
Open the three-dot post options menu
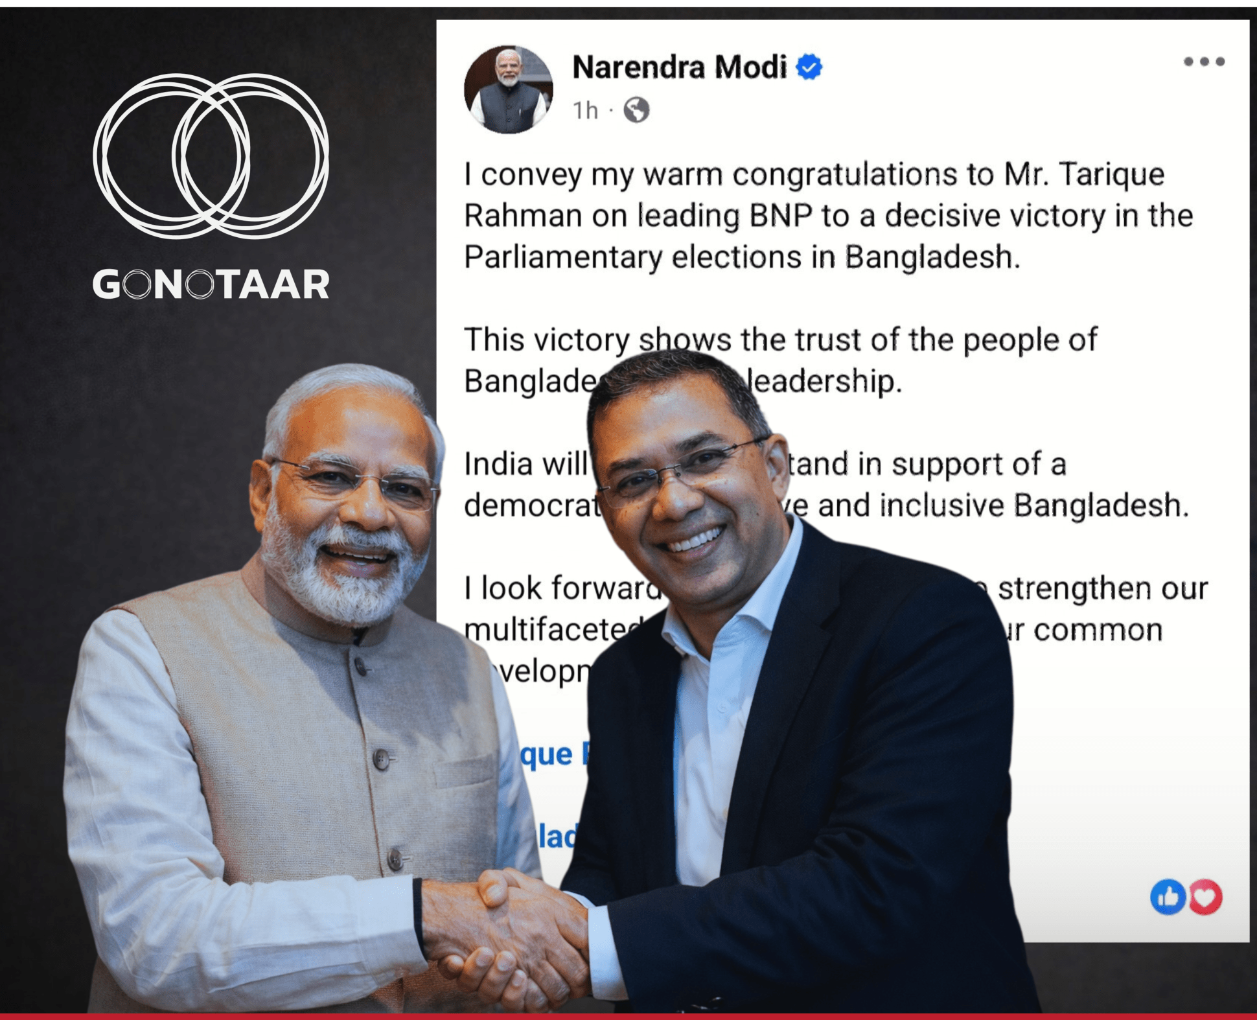(x=1204, y=62)
